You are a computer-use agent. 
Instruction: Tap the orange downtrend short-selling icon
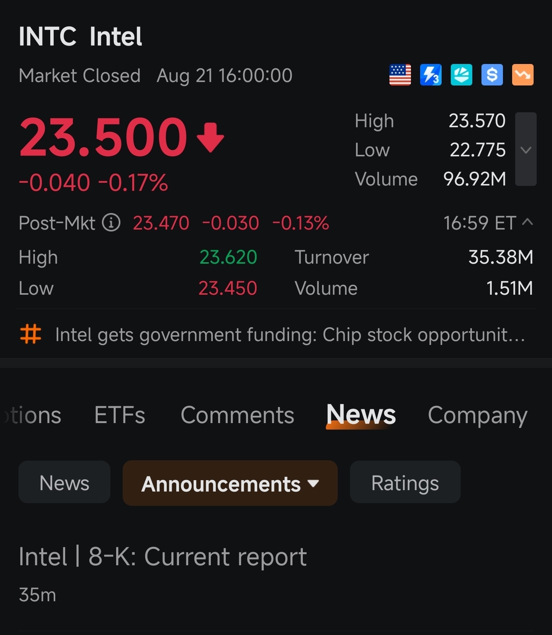point(522,75)
